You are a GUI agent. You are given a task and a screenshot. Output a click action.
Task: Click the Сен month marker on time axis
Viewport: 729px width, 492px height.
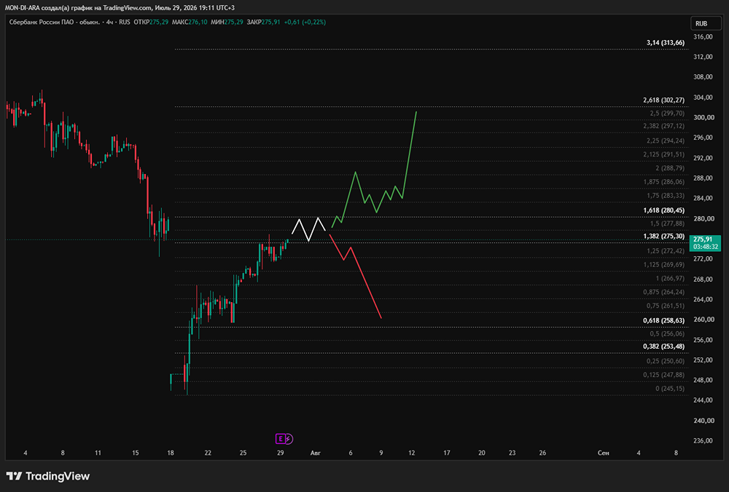603,453
